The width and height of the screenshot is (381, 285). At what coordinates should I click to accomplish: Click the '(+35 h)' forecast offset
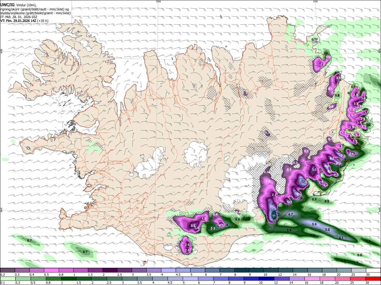point(42,21)
